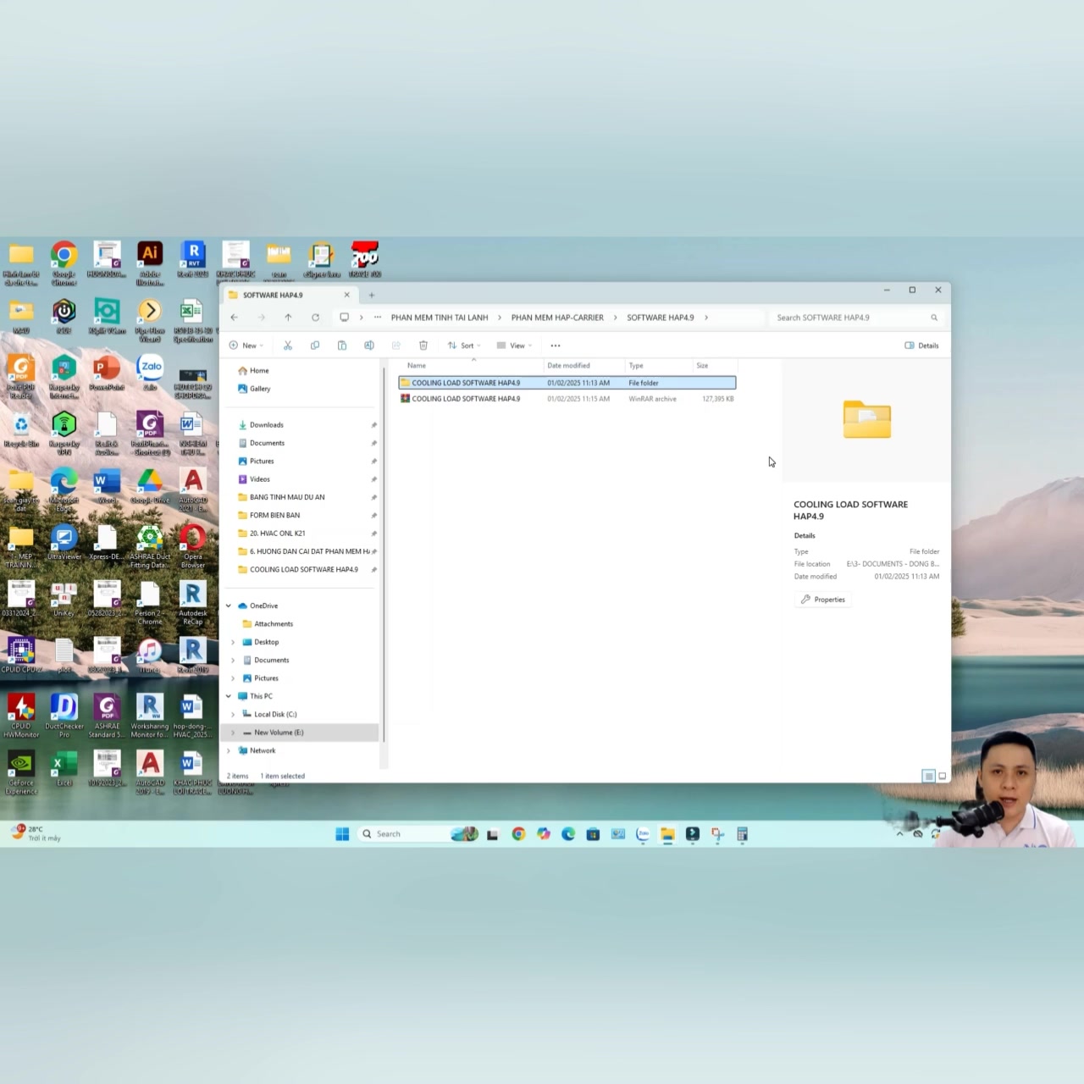The image size is (1084, 1084).
Task: Click the Properties button in details pane
Action: pos(823,600)
